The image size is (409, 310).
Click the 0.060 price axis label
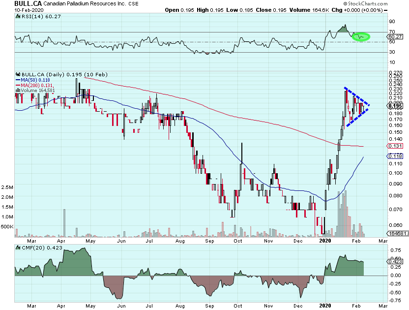[x=395, y=225]
